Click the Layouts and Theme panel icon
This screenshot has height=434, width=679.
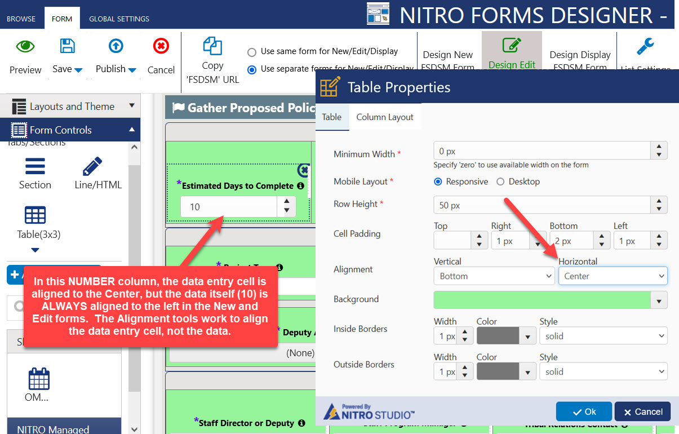pyautogui.click(x=19, y=107)
